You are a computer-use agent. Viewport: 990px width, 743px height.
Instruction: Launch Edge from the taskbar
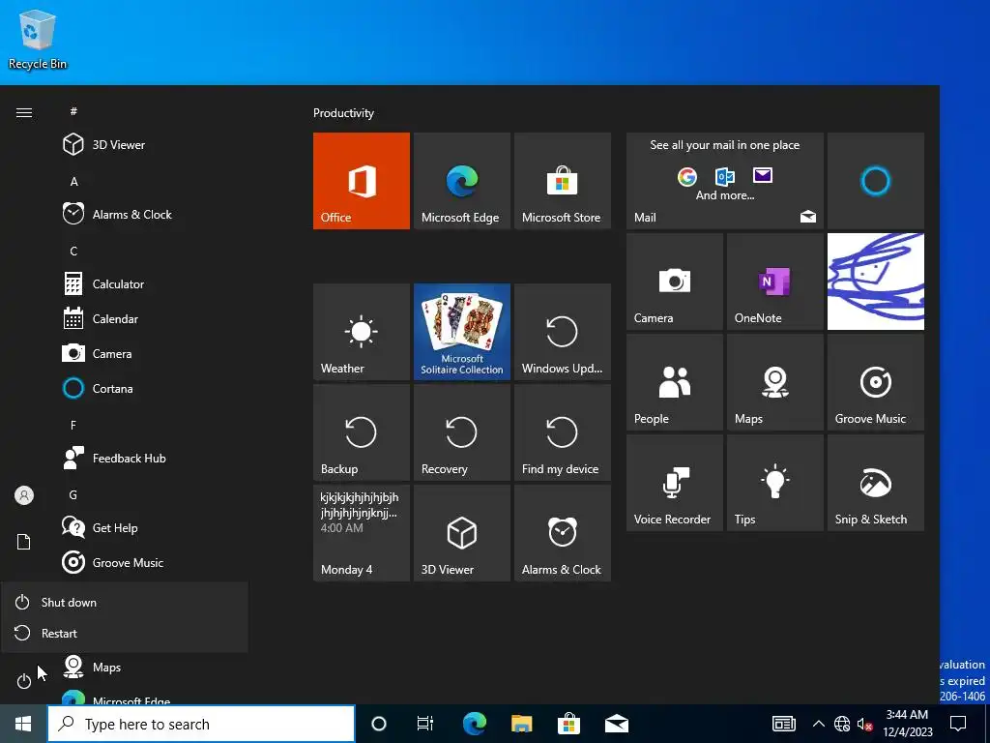coord(474,724)
